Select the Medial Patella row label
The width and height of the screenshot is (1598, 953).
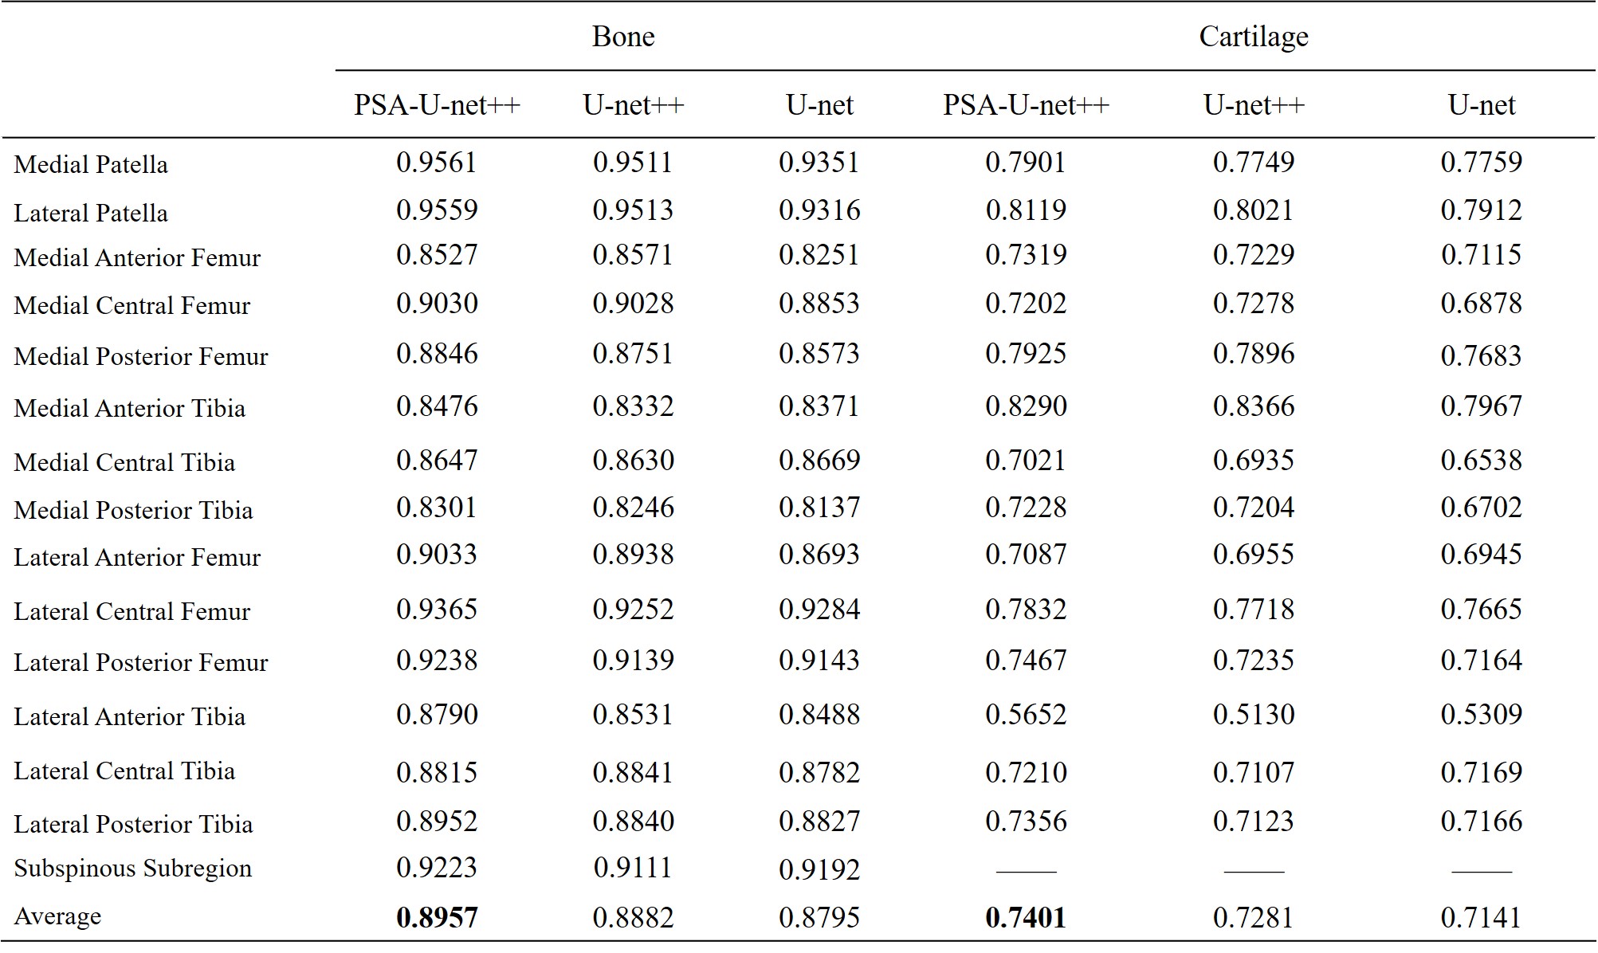pyautogui.click(x=91, y=165)
